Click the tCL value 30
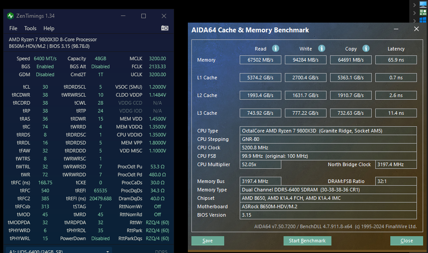Image resolution: width=428 pixels, height=253 pixels. 45,87
